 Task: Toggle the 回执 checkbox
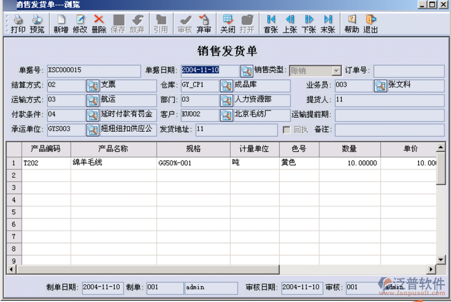[287, 130]
